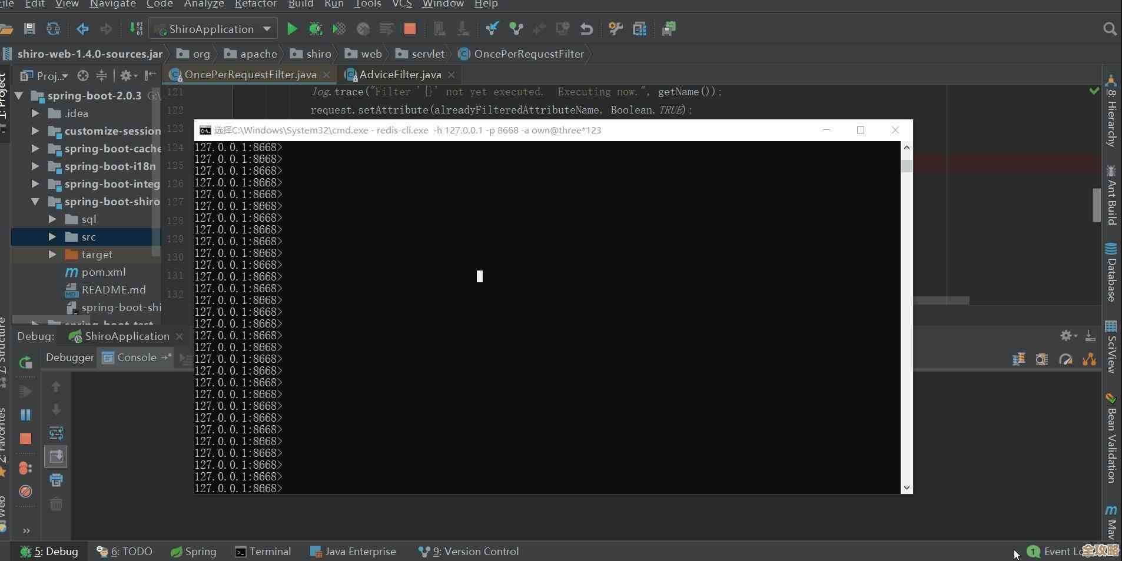
Task: Click the green Run button in toolbar
Action: coord(291,29)
